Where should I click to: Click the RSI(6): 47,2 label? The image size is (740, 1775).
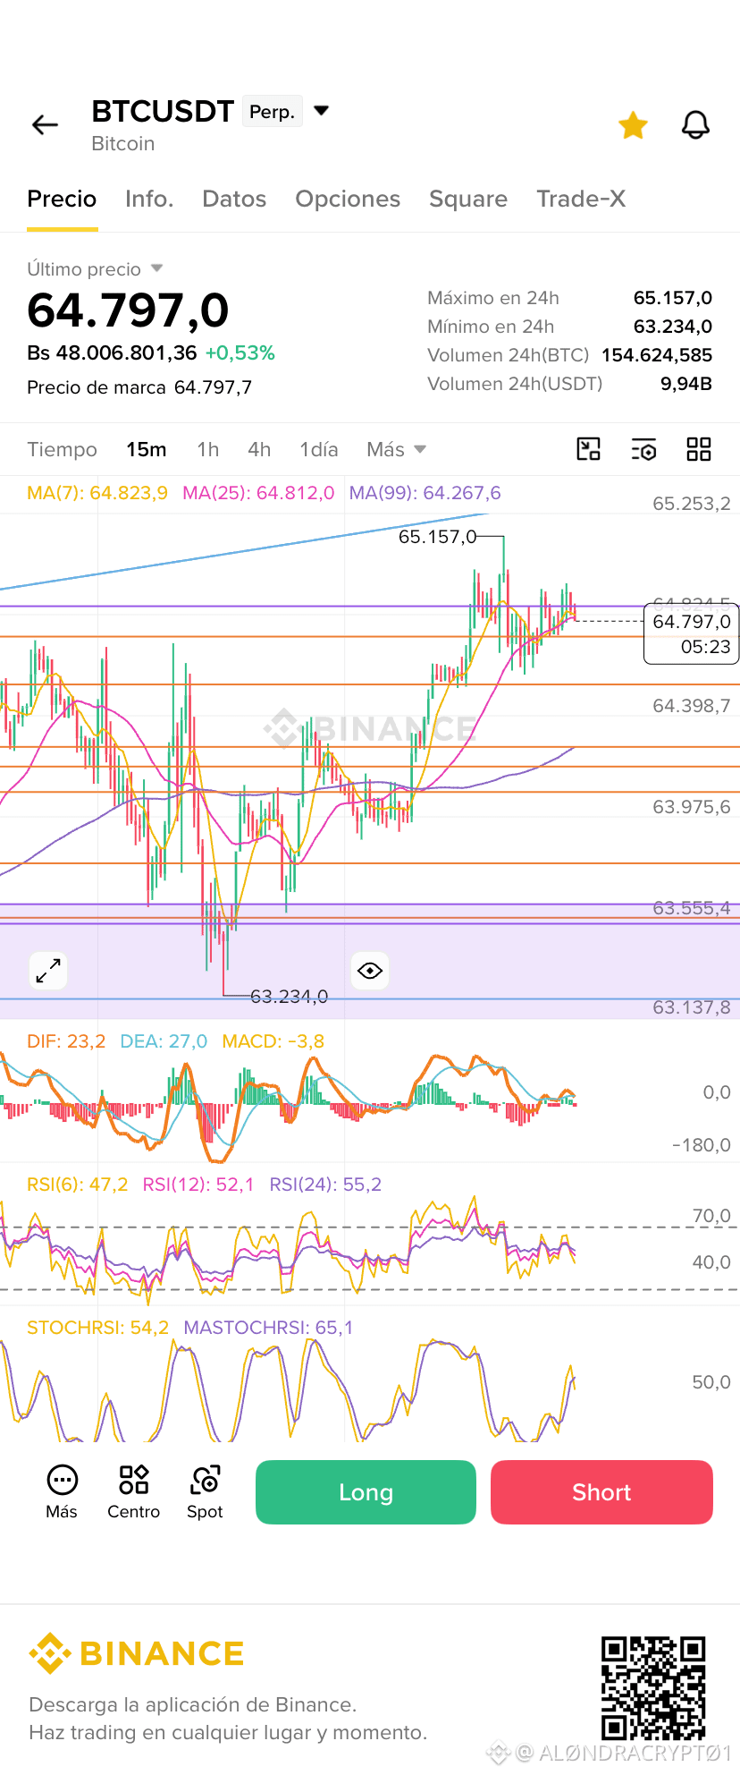point(78,1185)
